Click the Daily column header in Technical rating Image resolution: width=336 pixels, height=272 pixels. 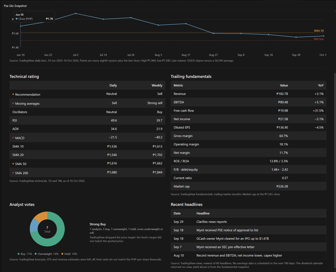(x=113, y=85)
